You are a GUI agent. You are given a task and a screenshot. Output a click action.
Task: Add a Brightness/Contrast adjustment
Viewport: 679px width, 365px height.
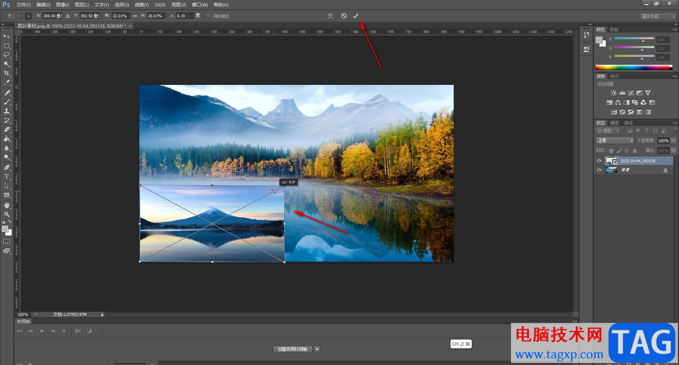pyautogui.click(x=614, y=93)
